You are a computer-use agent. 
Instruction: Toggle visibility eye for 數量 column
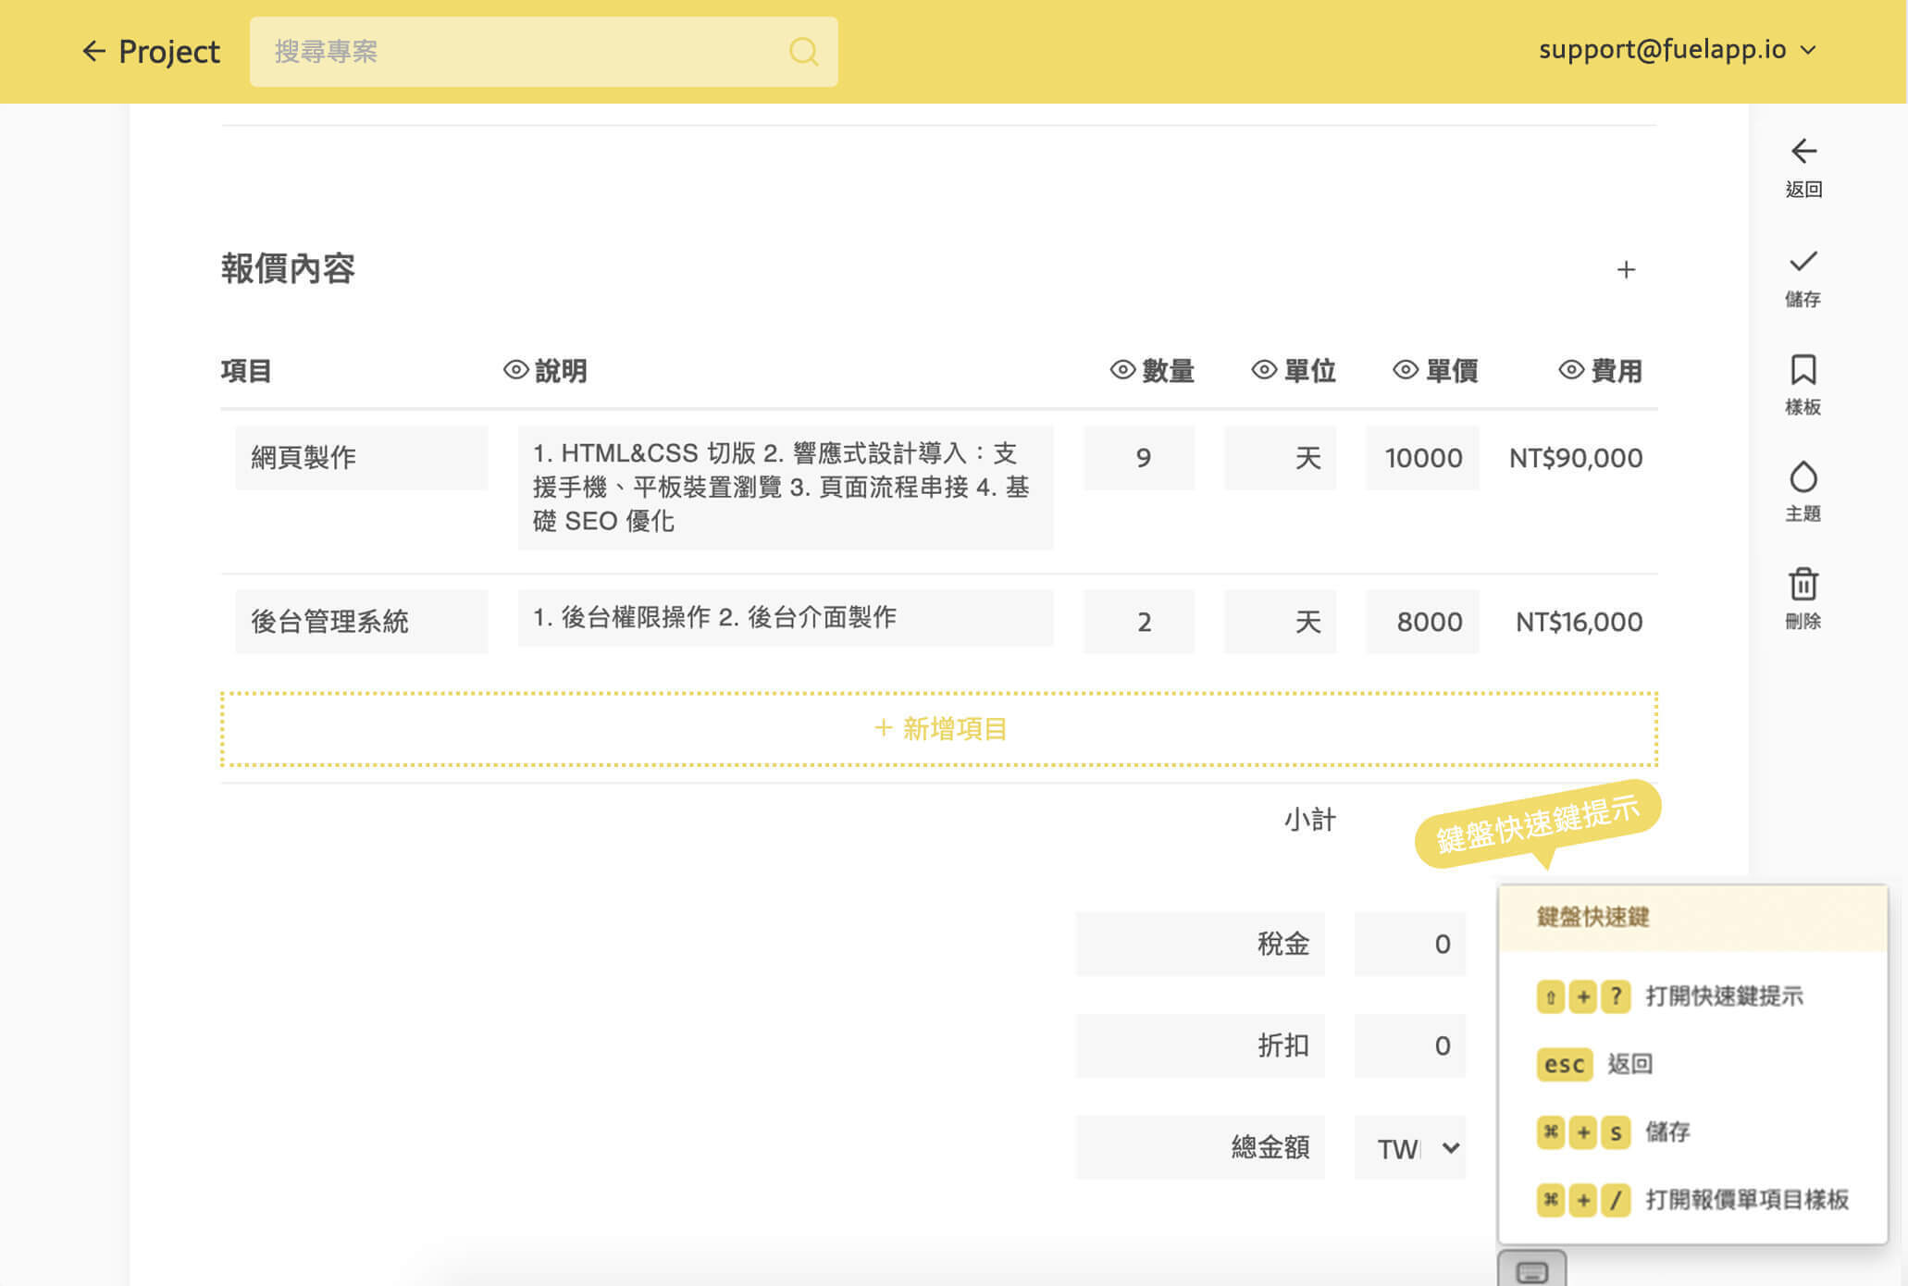tap(1121, 370)
